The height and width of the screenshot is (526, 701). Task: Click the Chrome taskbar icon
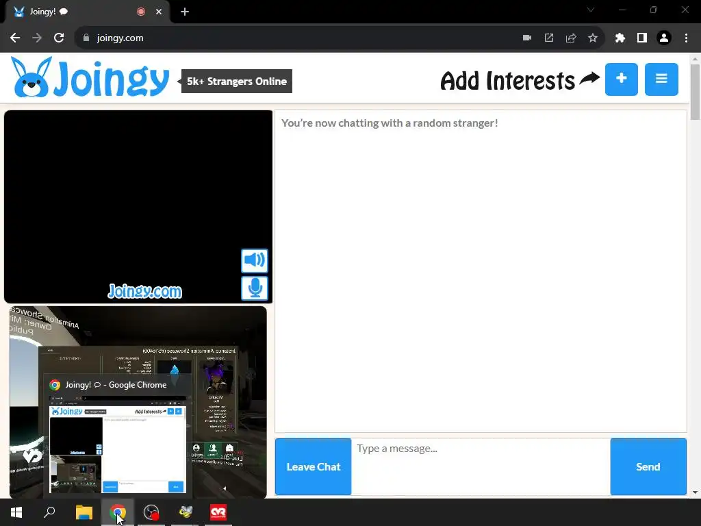click(x=118, y=512)
